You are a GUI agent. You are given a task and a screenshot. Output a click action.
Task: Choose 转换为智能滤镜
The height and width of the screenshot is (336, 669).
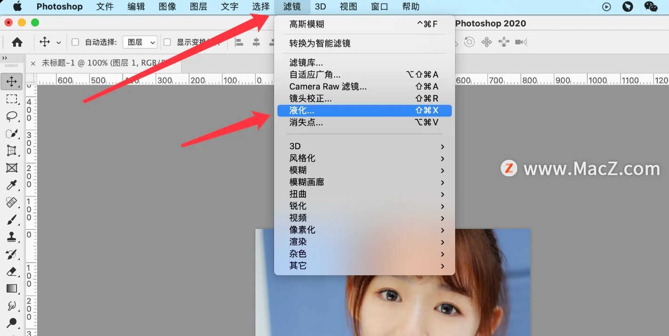pos(364,43)
